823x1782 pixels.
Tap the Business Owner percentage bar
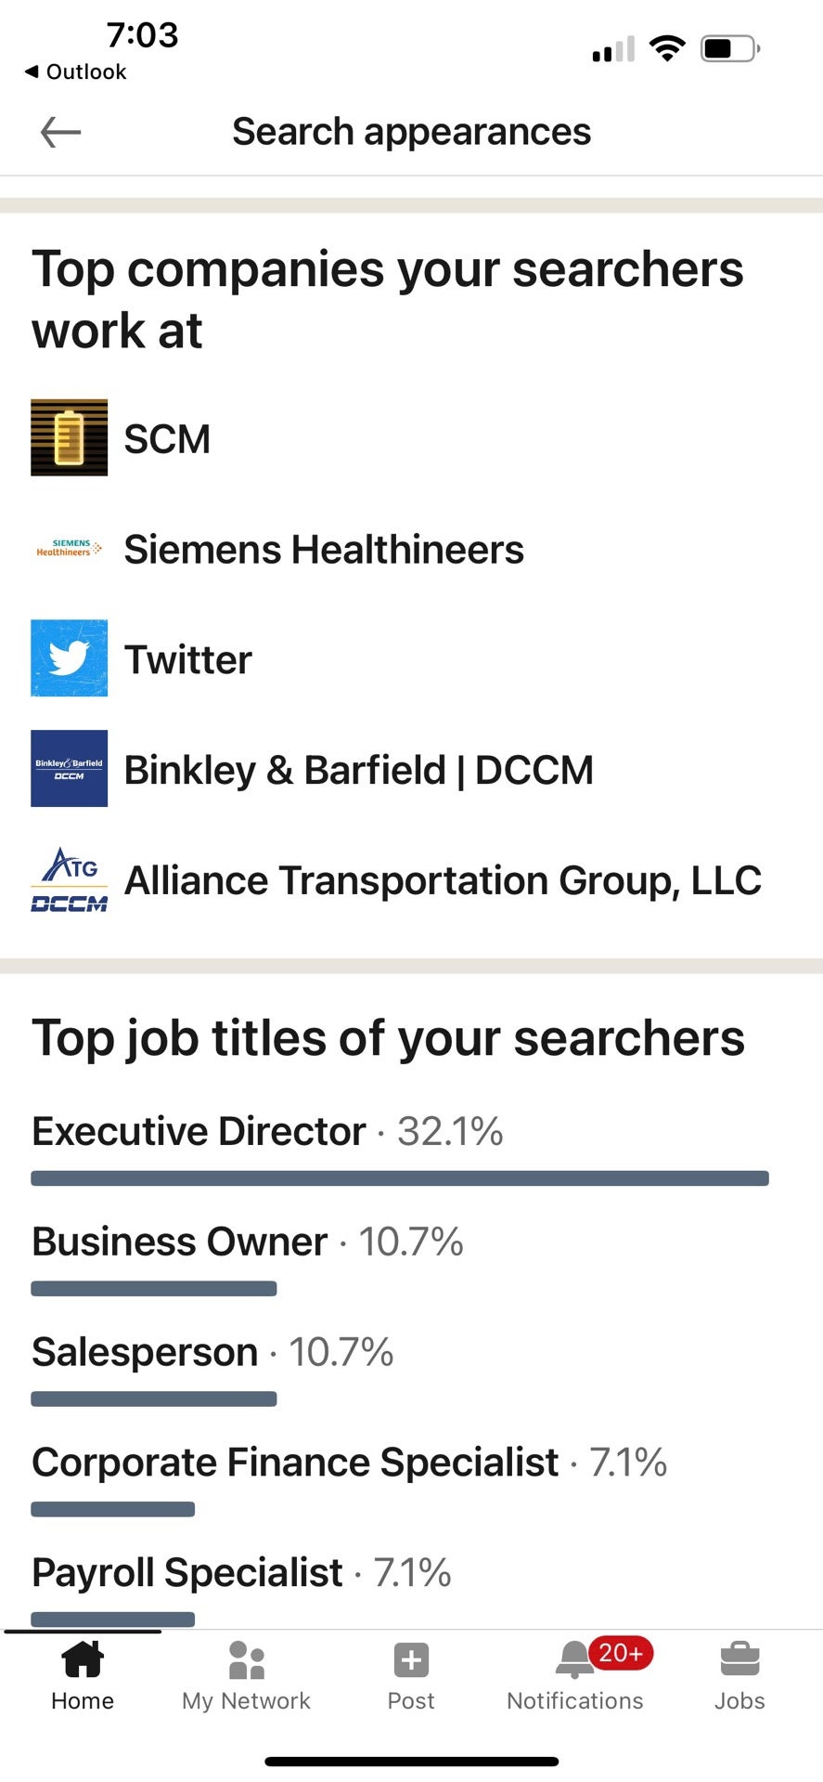coord(154,1289)
